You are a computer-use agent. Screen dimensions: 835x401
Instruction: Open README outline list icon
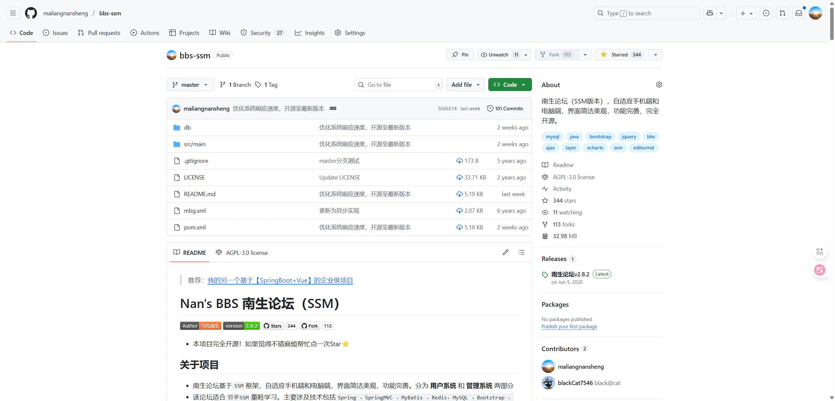522,252
